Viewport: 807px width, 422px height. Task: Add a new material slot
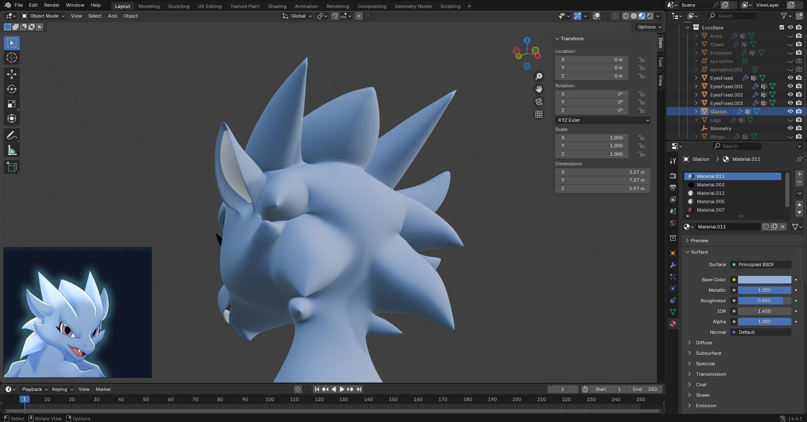[799, 174]
